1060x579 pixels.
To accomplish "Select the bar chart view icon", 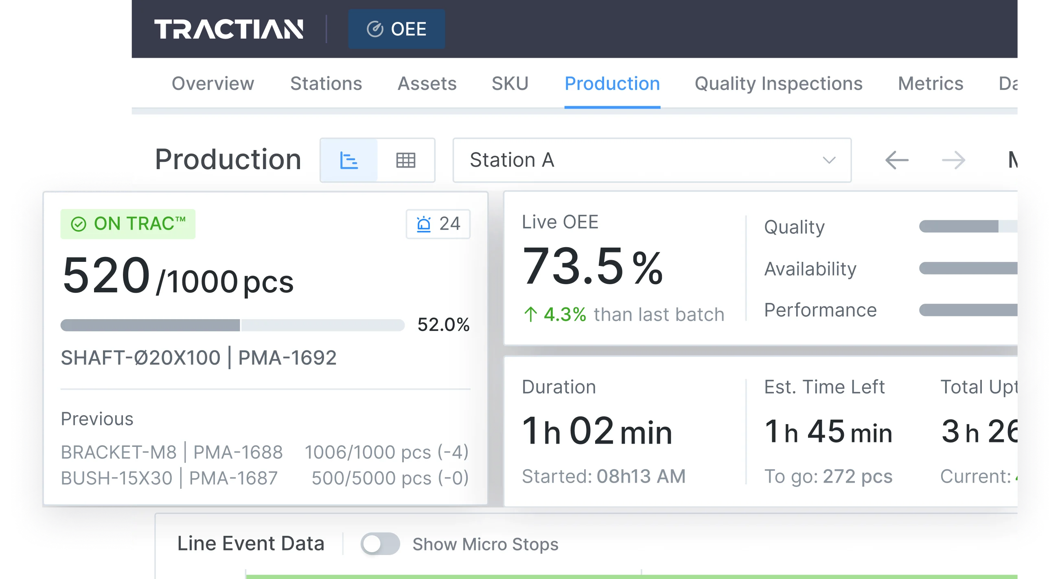I will [349, 160].
